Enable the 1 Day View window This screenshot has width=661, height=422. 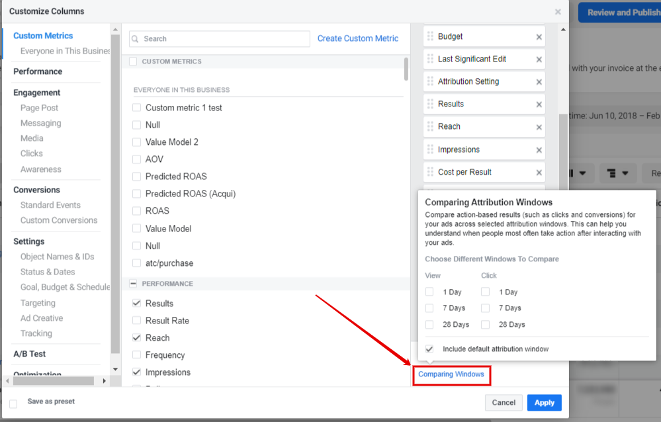[429, 292]
